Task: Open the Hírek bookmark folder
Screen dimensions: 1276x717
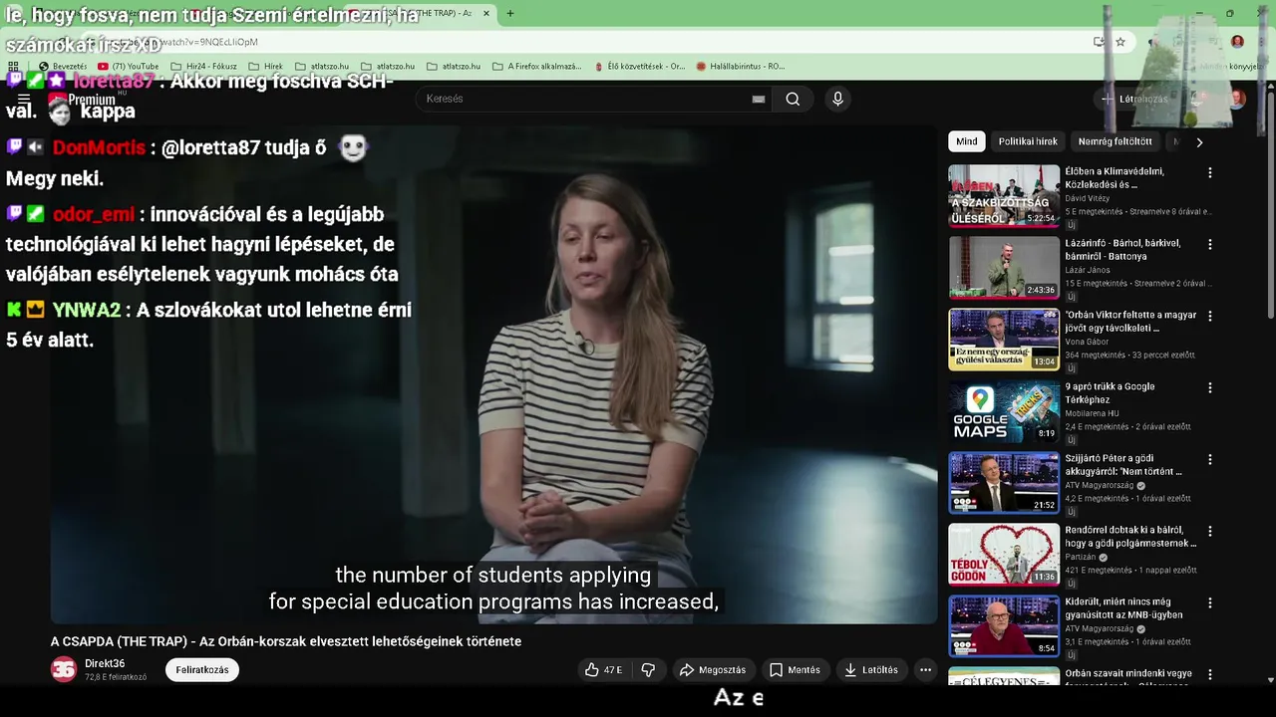Action: coord(265,67)
